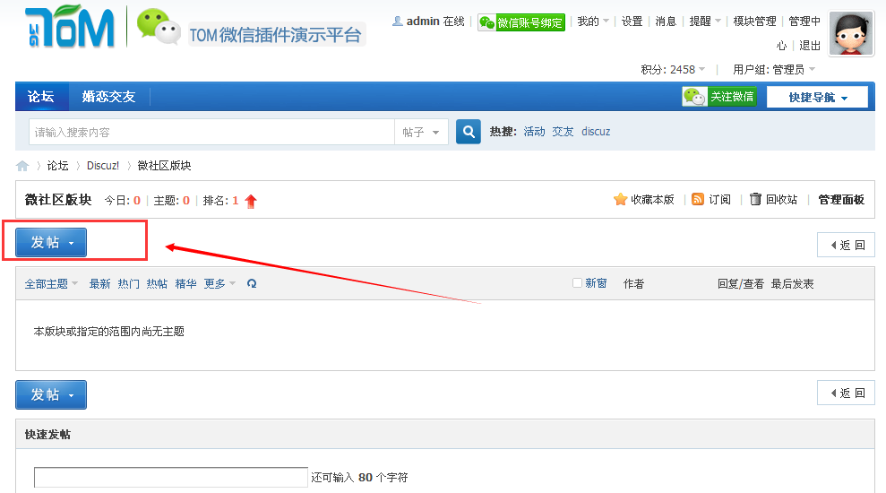The width and height of the screenshot is (886, 493).
Task: Click the green 关注微信 WeChat icon
Action: coord(694,97)
